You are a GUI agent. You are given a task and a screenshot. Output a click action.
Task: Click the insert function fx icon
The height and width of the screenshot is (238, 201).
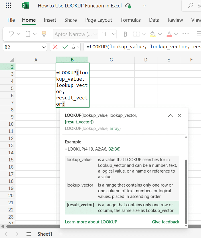(x=74, y=47)
